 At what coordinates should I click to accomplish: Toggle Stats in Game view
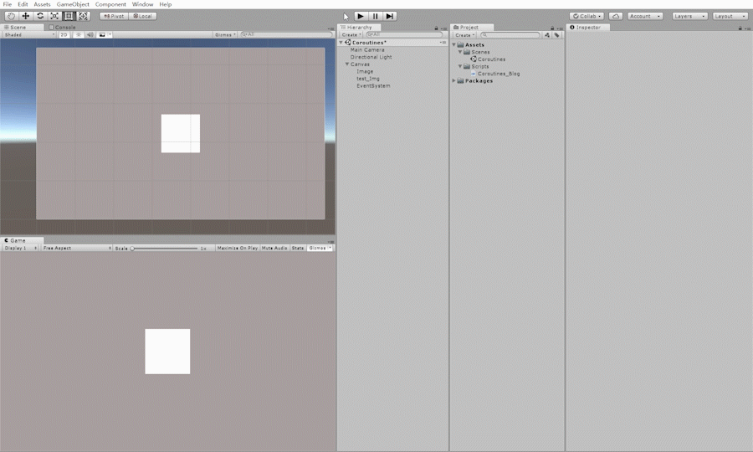click(298, 248)
